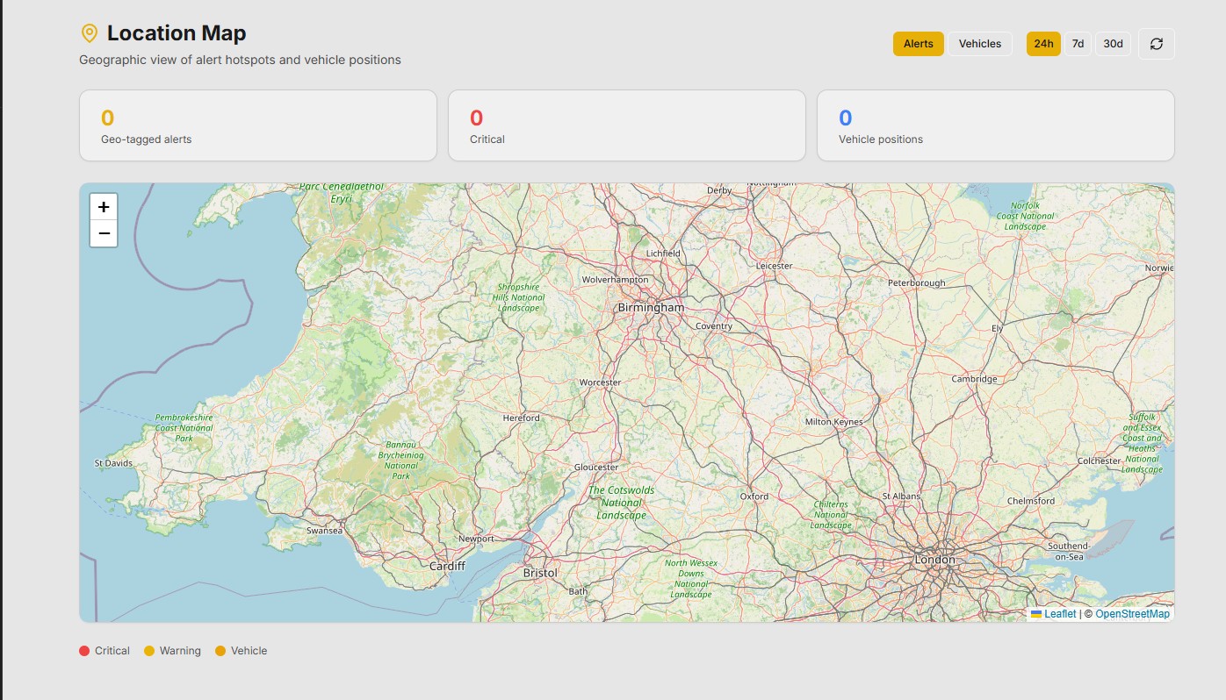Click the Shropshire Hills National Landscape label
1226x700 pixels.
518,297
